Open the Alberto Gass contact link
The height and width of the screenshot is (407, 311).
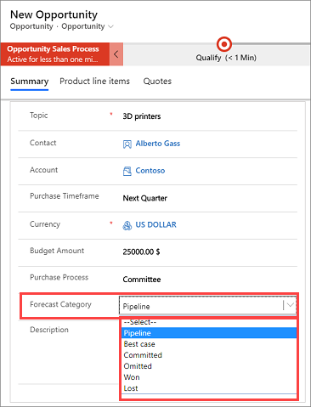pyautogui.click(x=158, y=144)
